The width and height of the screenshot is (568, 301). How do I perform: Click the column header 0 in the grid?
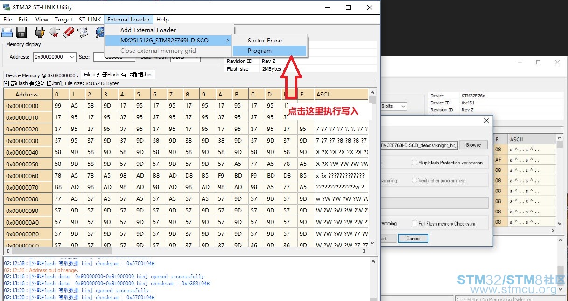(60, 94)
